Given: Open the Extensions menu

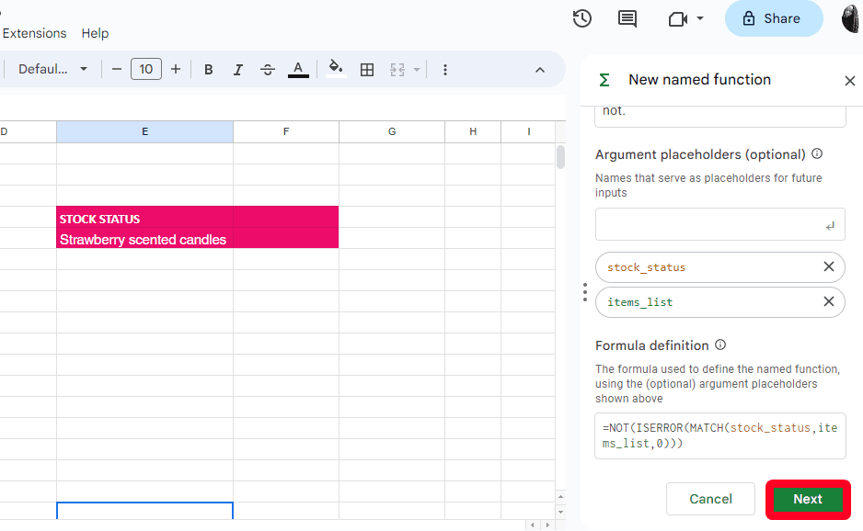Looking at the screenshot, I should coord(35,33).
